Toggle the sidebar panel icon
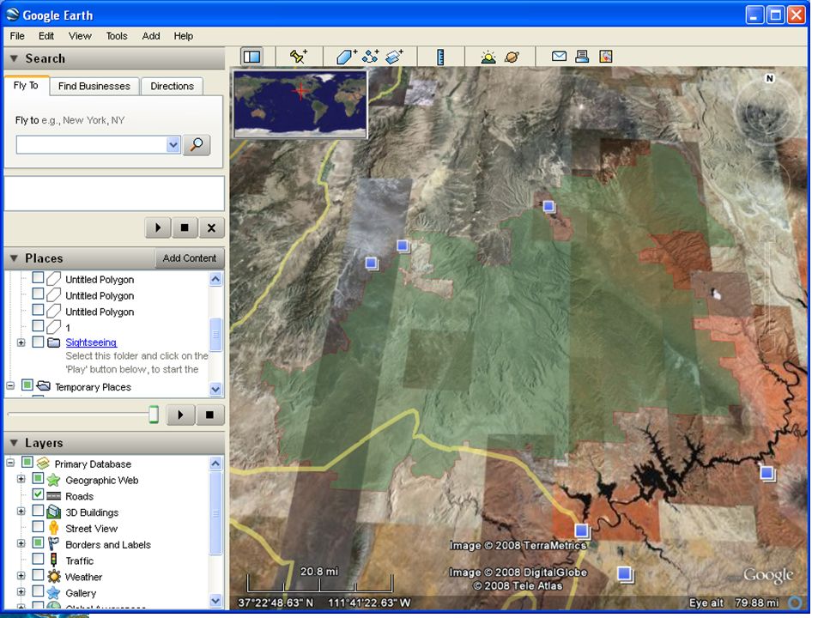 (x=252, y=57)
